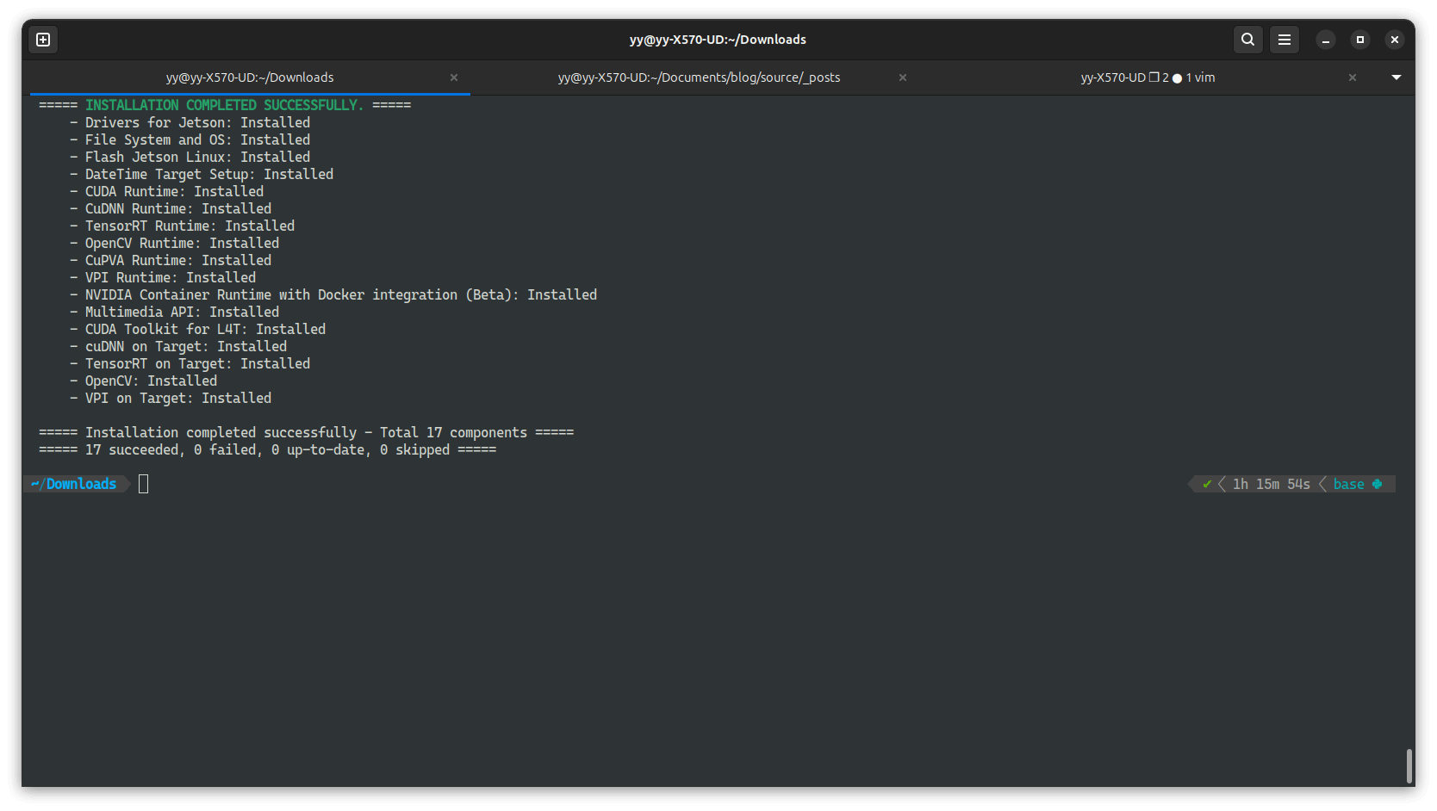This screenshot has height=811, width=1437.
Task: Click the CUDA Runtime line
Action: coord(166,191)
